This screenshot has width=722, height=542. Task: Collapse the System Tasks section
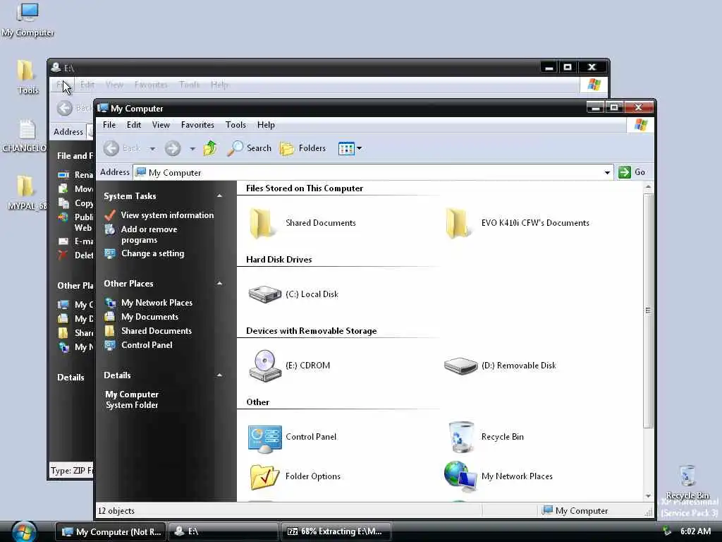point(220,196)
